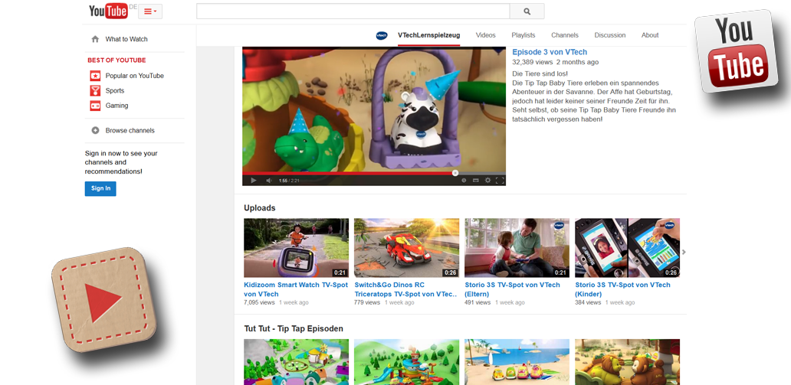Open Browse channels in the sidebar

pyautogui.click(x=130, y=131)
